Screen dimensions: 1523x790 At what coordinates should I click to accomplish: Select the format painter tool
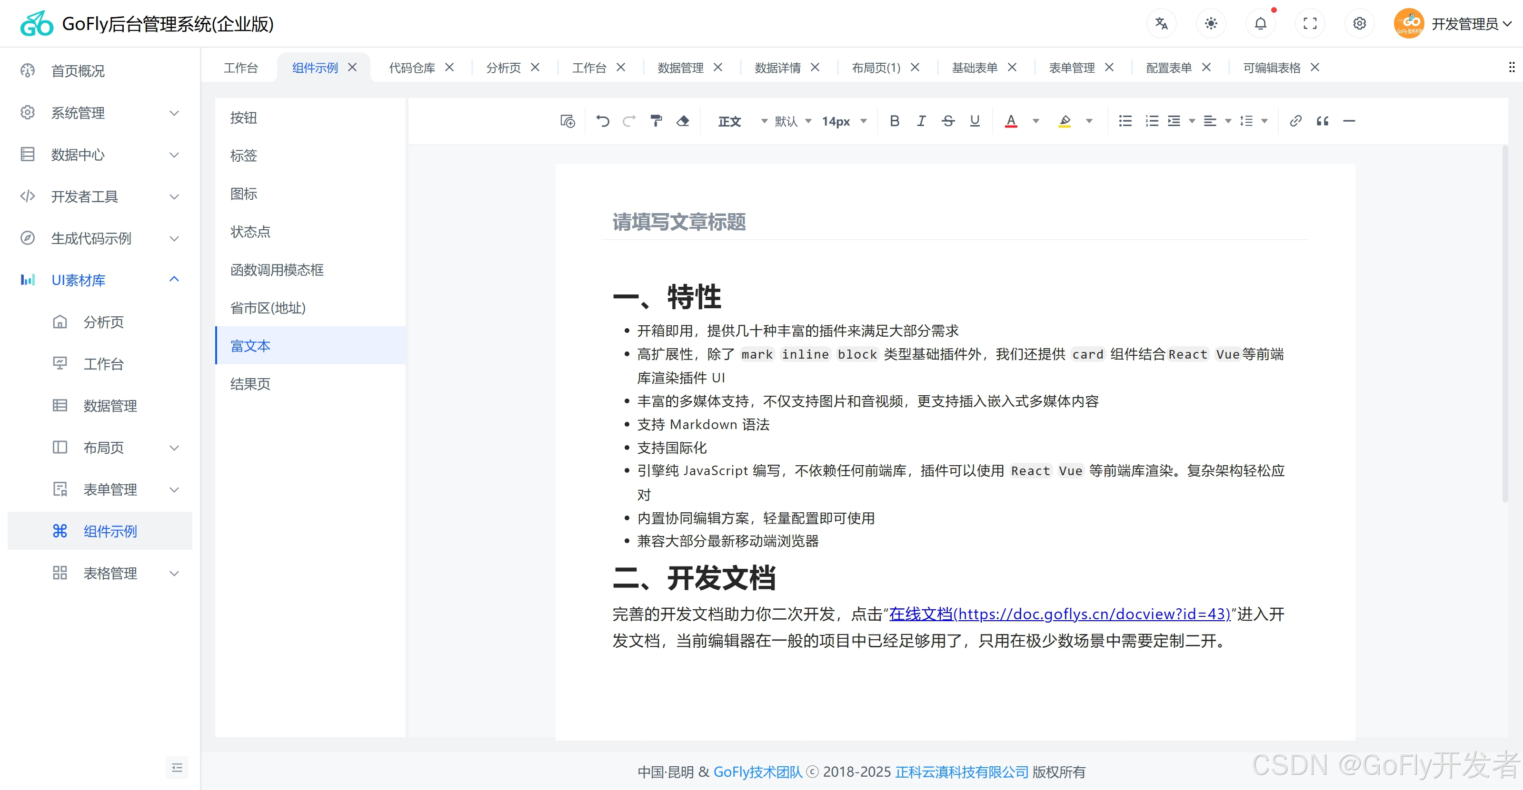(x=656, y=121)
